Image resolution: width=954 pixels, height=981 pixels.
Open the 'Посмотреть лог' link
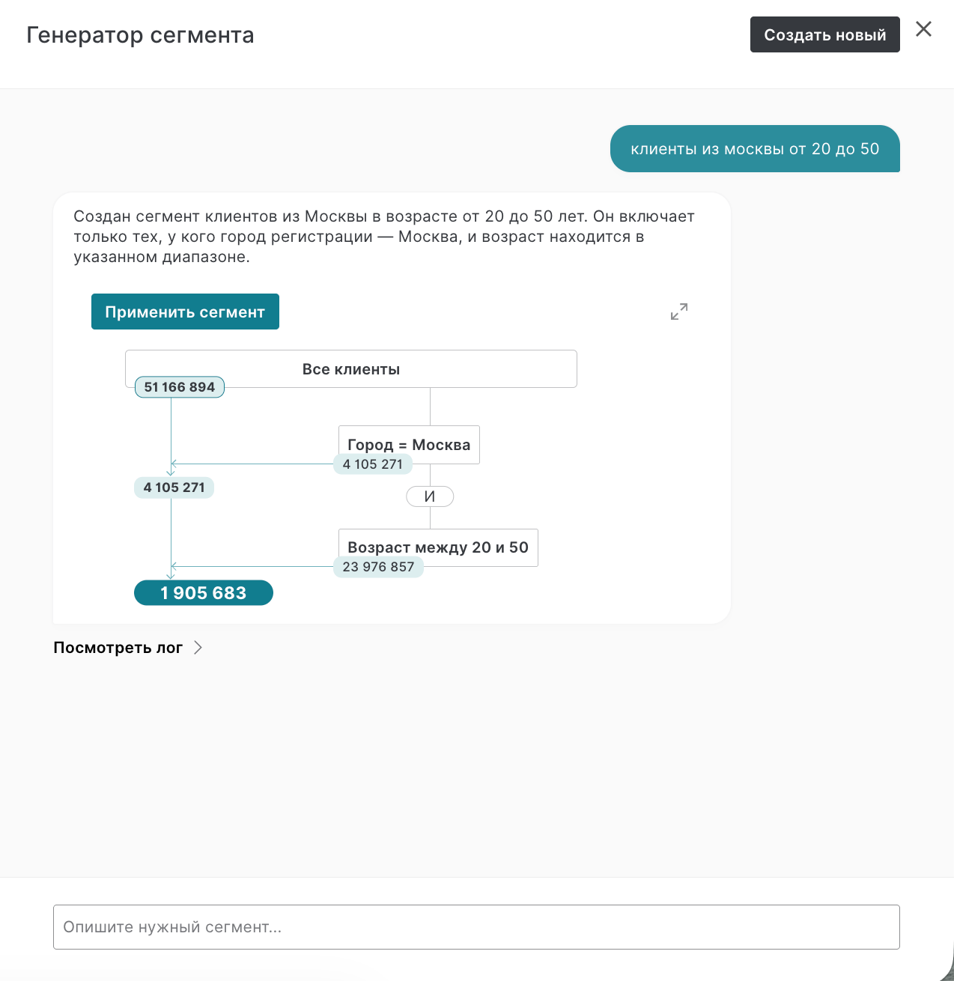(x=118, y=648)
